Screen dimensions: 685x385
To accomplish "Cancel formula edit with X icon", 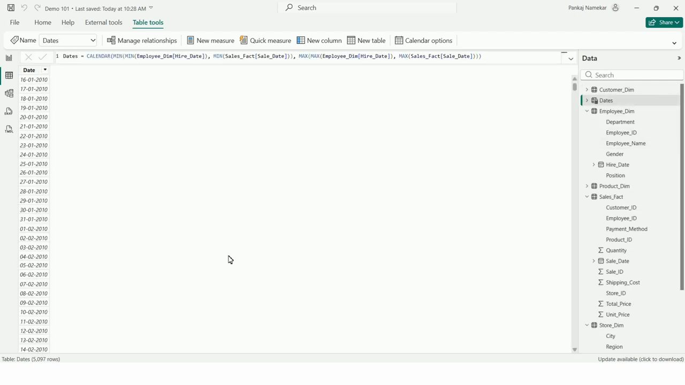I will point(28,57).
